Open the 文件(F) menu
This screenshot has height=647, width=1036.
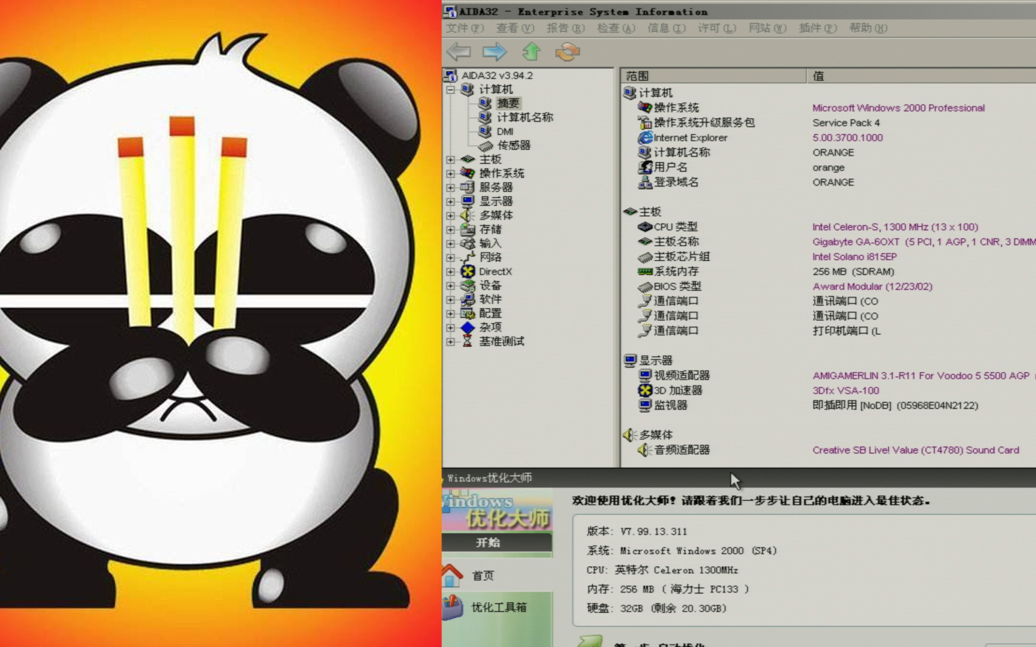[x=465, y=28]
